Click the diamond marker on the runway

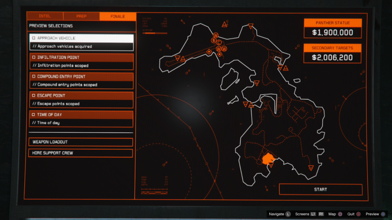tap(209, 52)
